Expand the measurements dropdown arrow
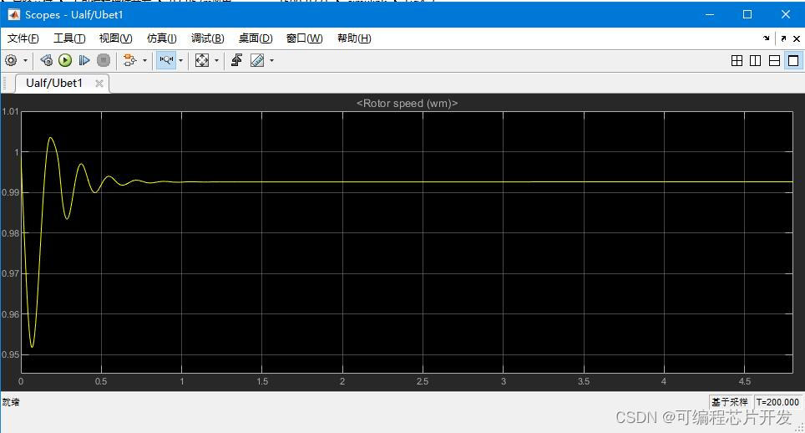This screenshot has width=805, height=433. point(272,61)
